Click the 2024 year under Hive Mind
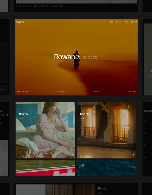This screenshot has height=195, width=152. (x=82, y=118)
